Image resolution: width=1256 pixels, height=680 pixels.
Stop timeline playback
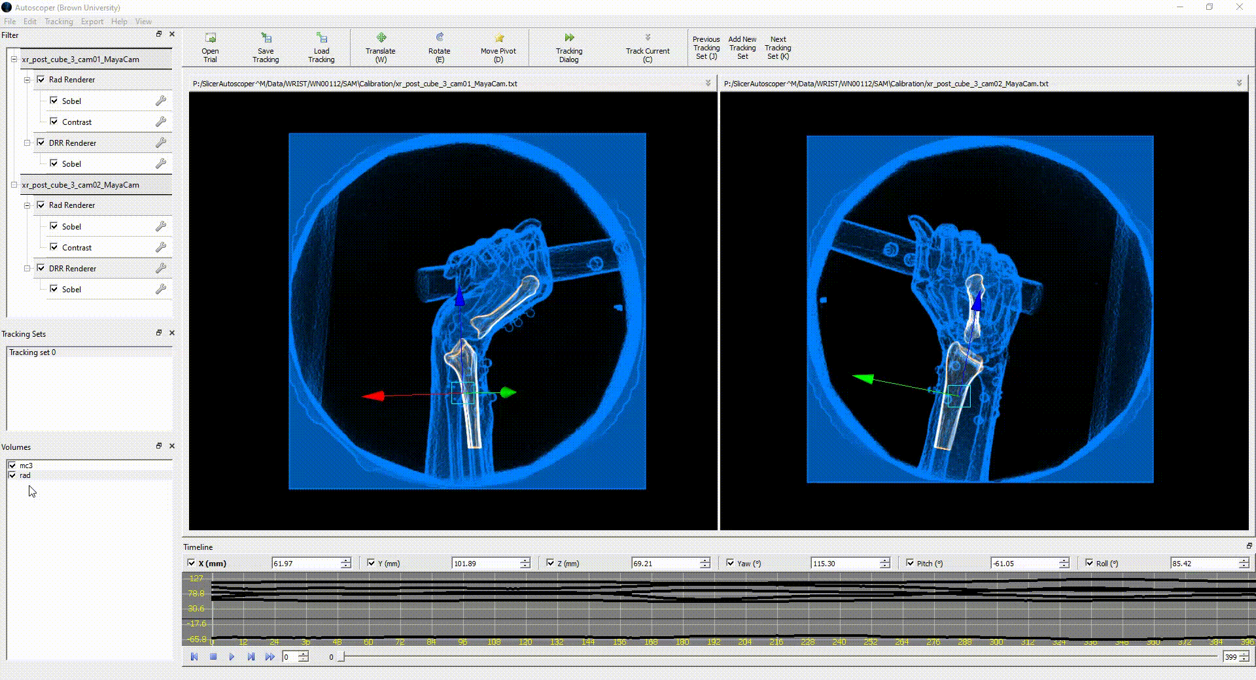pyautogui.click(x=213, y=656)
